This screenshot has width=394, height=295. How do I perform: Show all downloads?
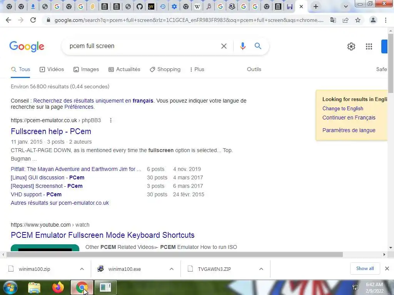click(365, 268)
